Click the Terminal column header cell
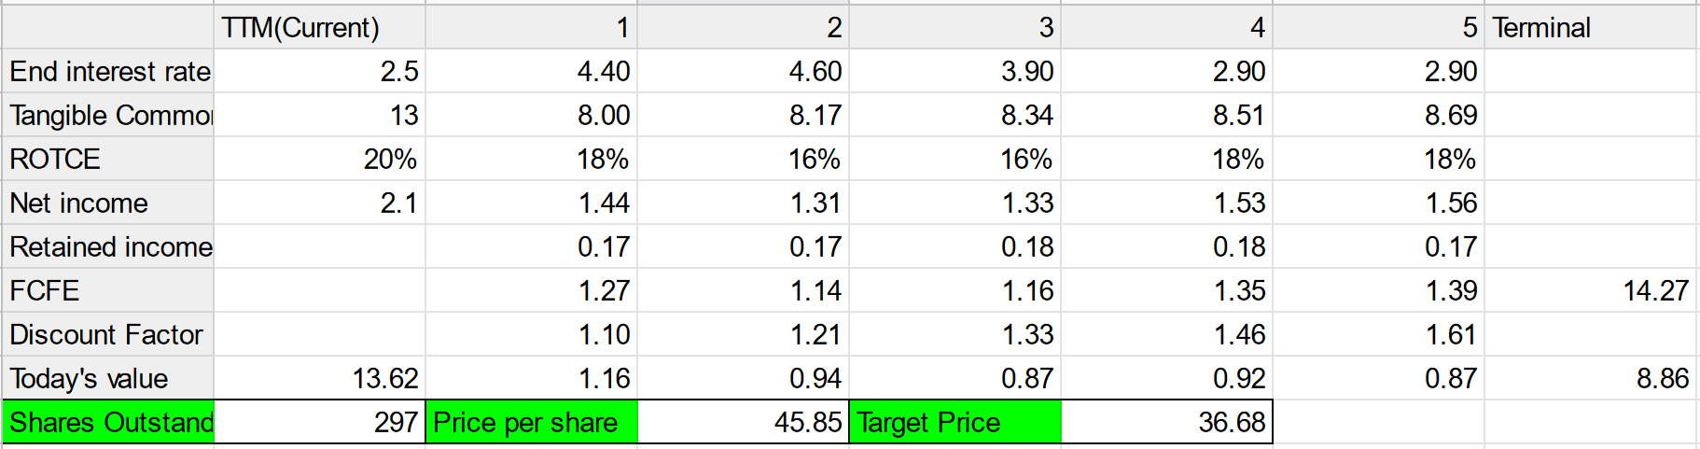 point(1590,27)
